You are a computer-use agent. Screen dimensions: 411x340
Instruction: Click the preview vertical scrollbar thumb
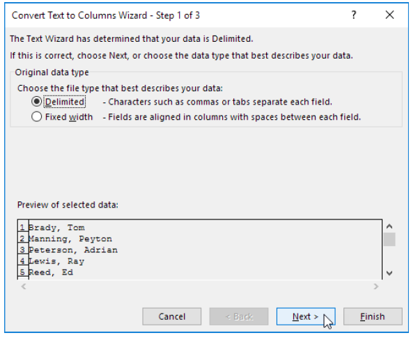click(x=389, y=239)
